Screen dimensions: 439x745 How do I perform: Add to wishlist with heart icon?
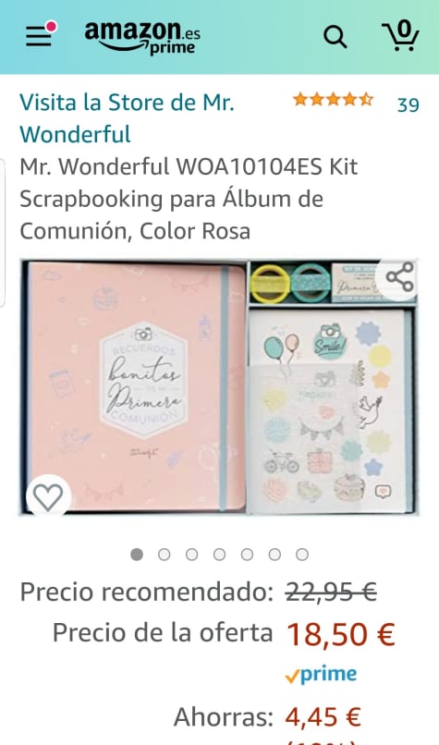[x=49, y=498]
